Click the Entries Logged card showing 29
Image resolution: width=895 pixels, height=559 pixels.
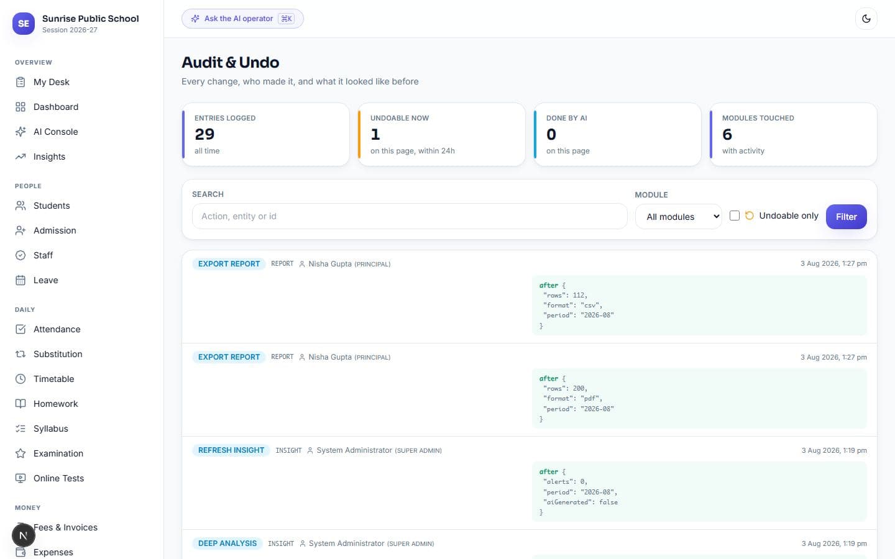coord(265,134)
